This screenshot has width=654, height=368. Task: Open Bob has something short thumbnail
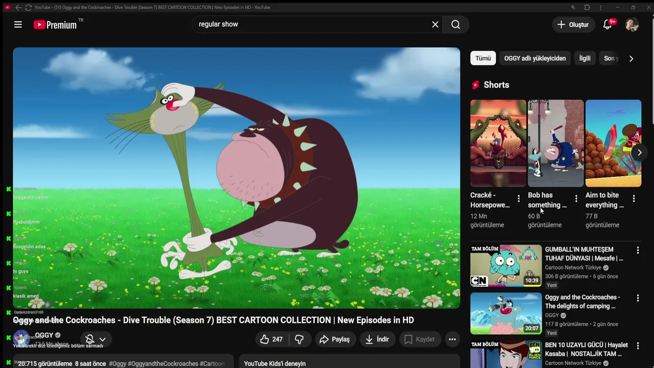tap(555, 143)
